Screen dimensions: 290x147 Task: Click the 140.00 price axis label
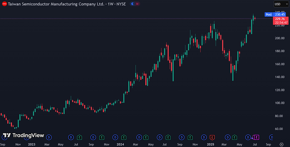(x=280, y=77)
